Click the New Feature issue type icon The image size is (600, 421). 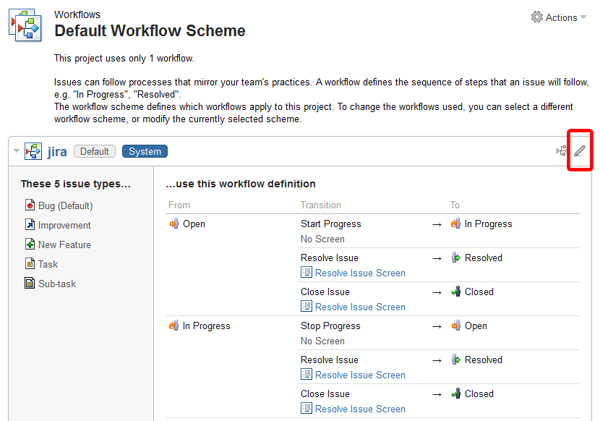point(30,244)
